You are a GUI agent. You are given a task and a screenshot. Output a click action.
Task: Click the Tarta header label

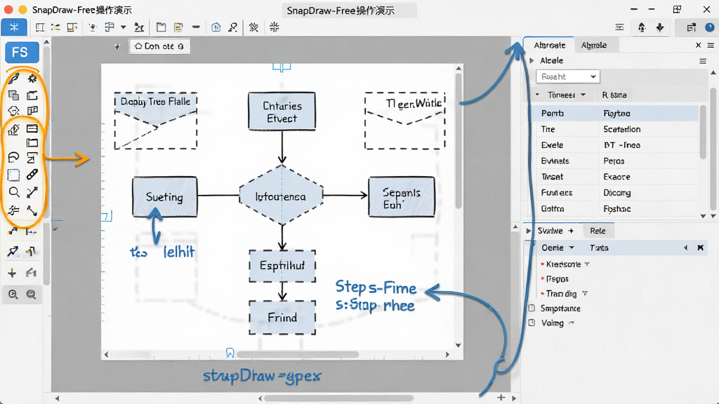click(x=599, y=248)
